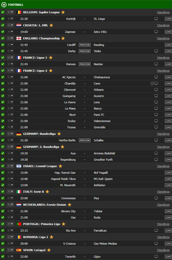This screenshot has height=260, width=172.
Task: Toggle checkbox for Aue vs Arminia Bielefeld
Action: point(3,153)
